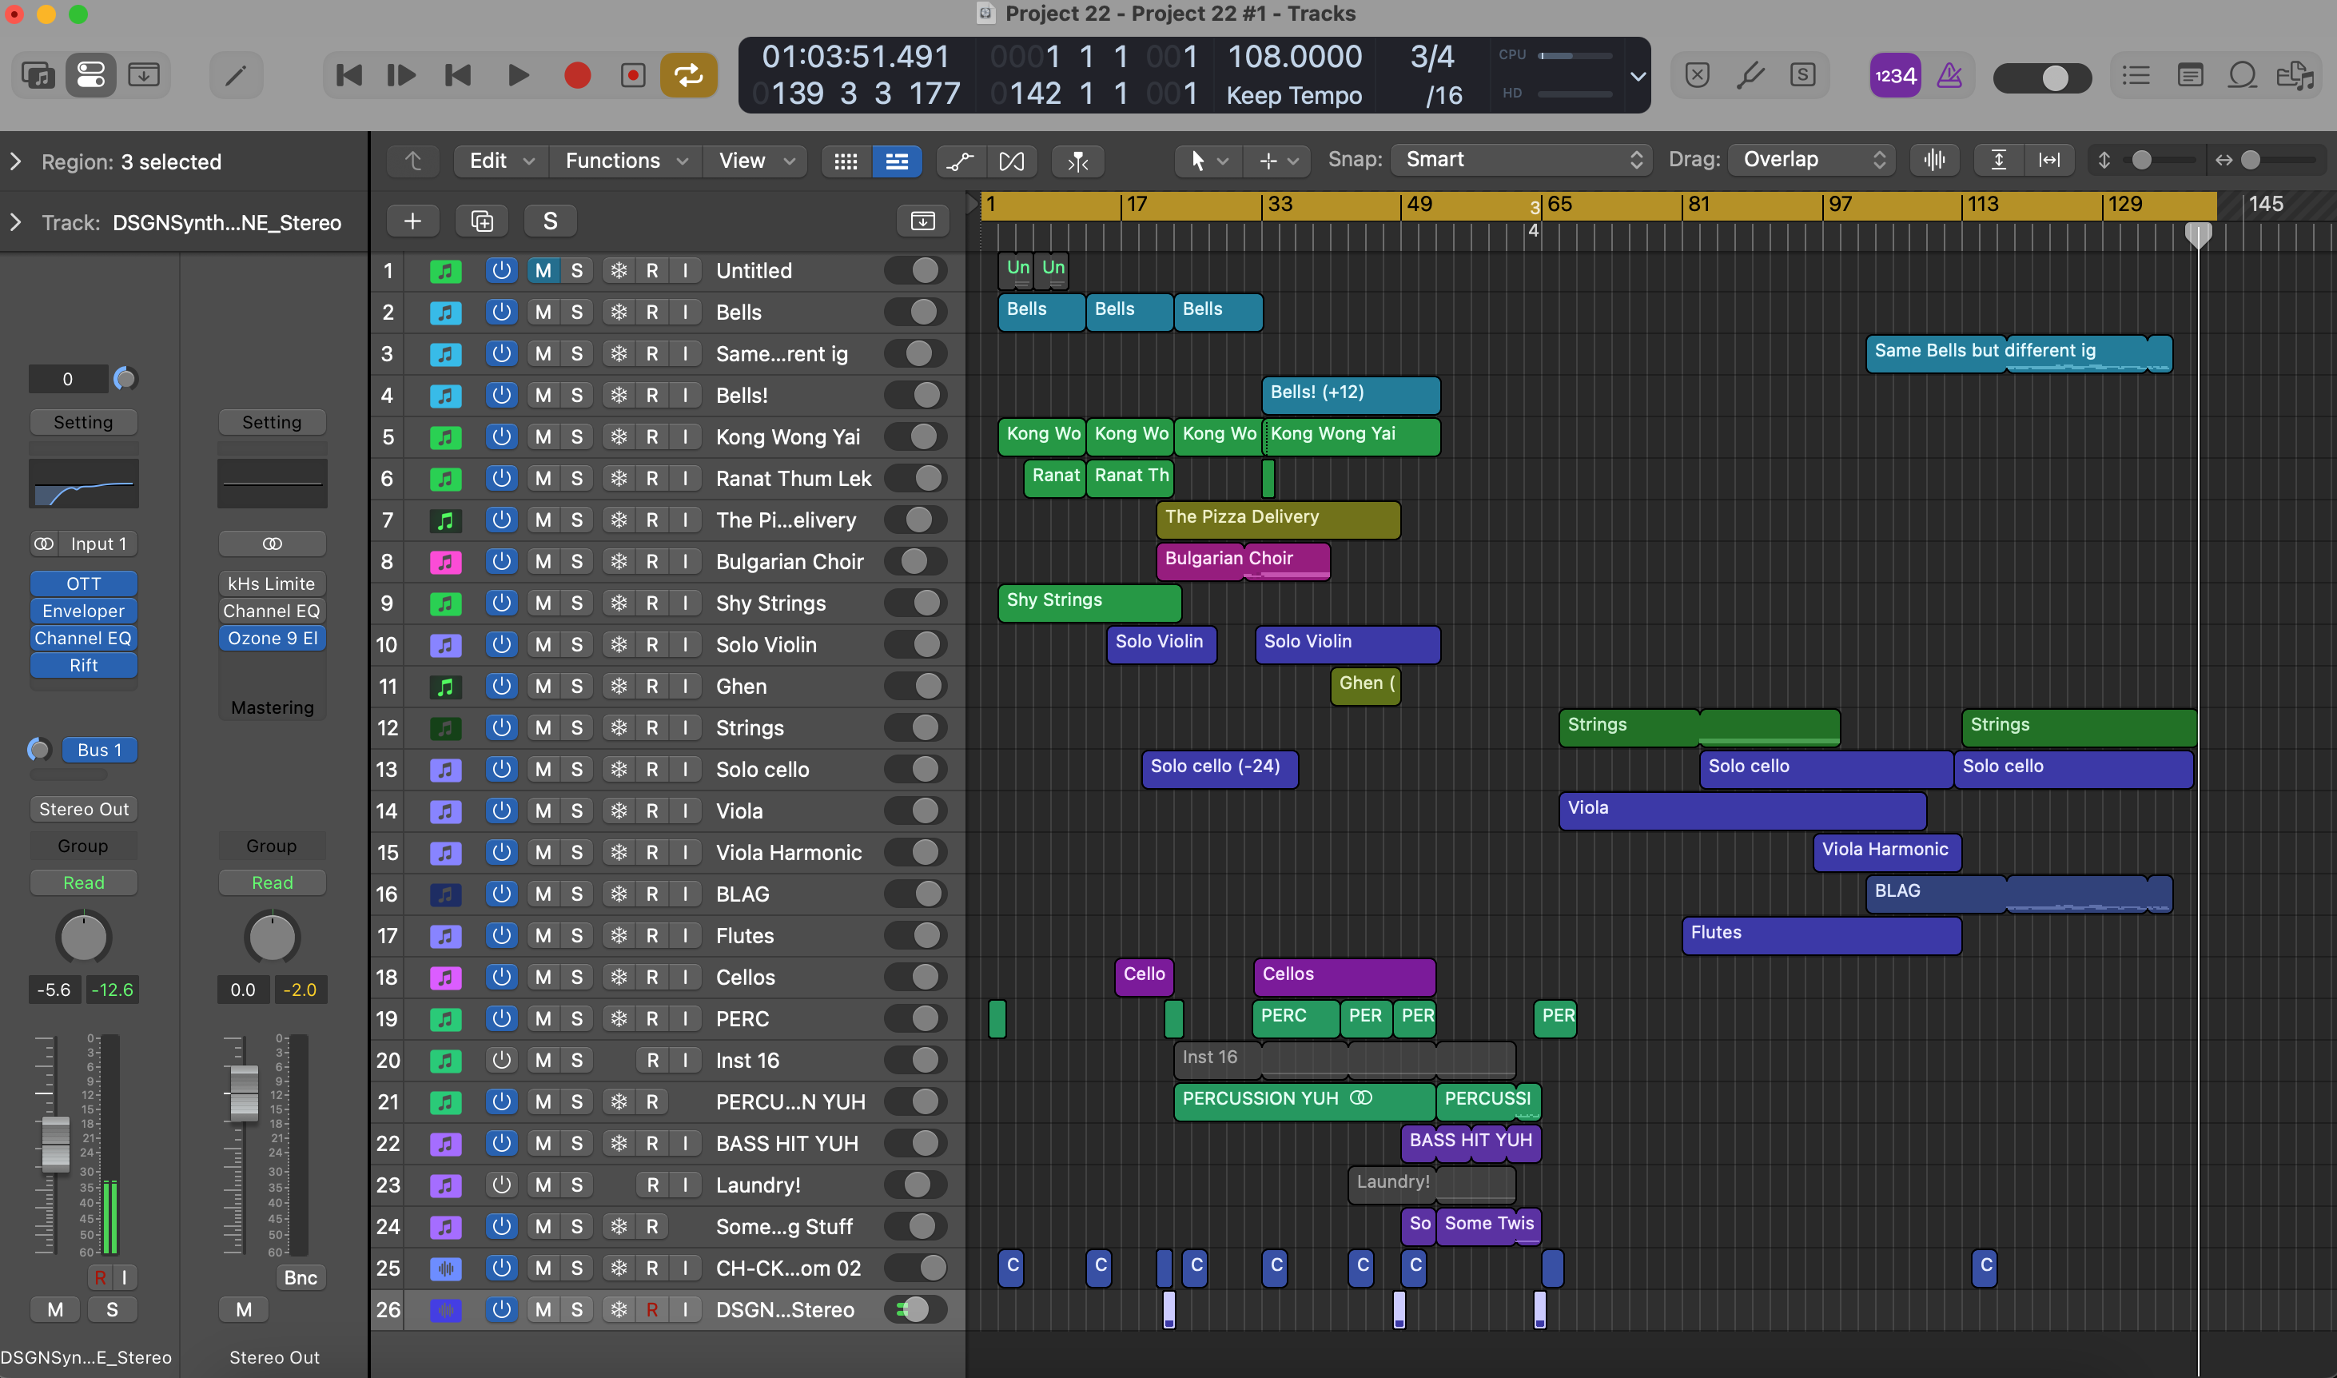Open the Edit menu in tracks area
The width and height of the screenshot is (2337, 1378).
[501, 161]
